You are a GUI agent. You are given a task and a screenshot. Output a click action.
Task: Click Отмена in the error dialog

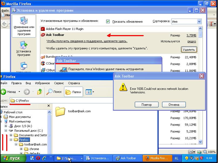[x=174, y=104]
